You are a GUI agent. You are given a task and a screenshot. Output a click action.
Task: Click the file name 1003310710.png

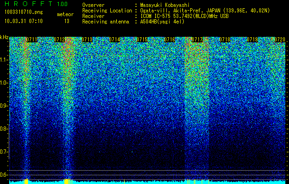click(24, 12)
